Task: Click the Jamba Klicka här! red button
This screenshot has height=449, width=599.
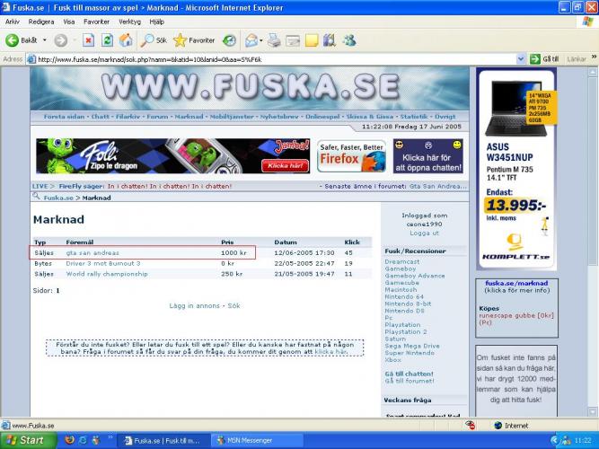Action: (x=285, y=166)
